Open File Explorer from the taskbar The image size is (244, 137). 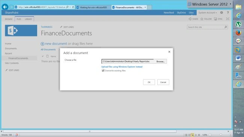238,7
